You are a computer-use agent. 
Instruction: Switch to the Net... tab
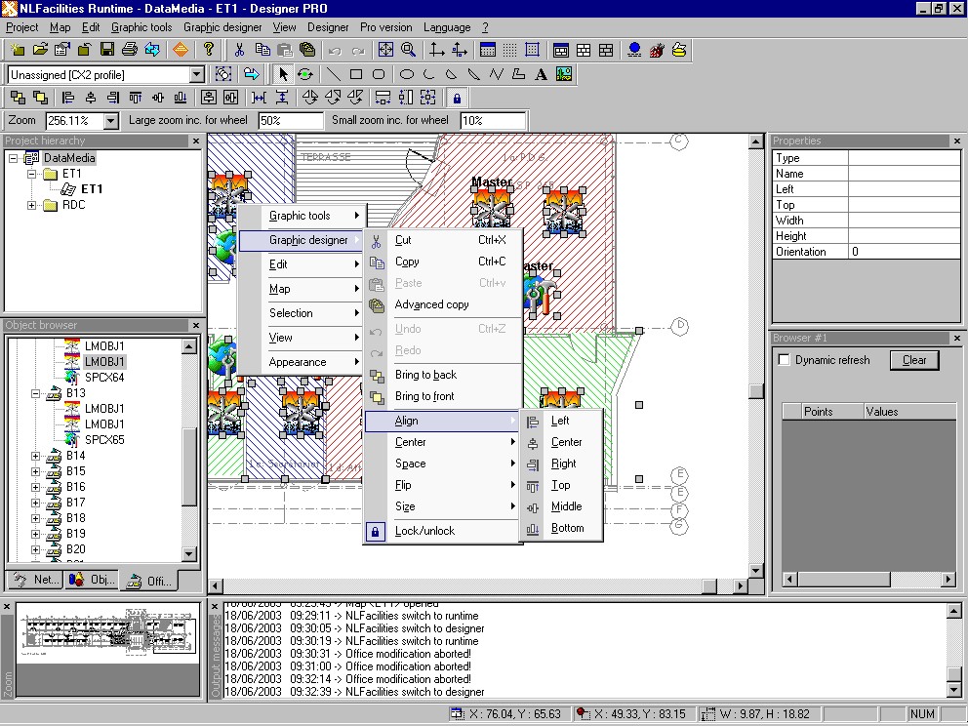pyautogui.click(x=35, y=581)
